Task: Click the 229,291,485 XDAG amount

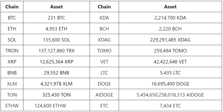Action: (170, 40)
